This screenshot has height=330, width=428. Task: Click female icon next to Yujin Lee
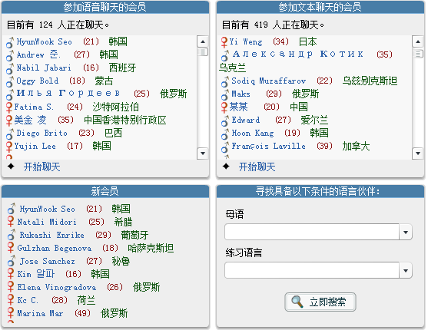point(9,147)
